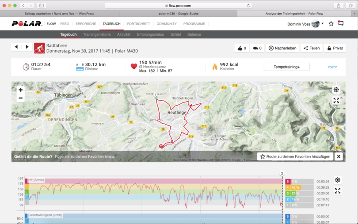Add route to favorites button

click(295, 156)
